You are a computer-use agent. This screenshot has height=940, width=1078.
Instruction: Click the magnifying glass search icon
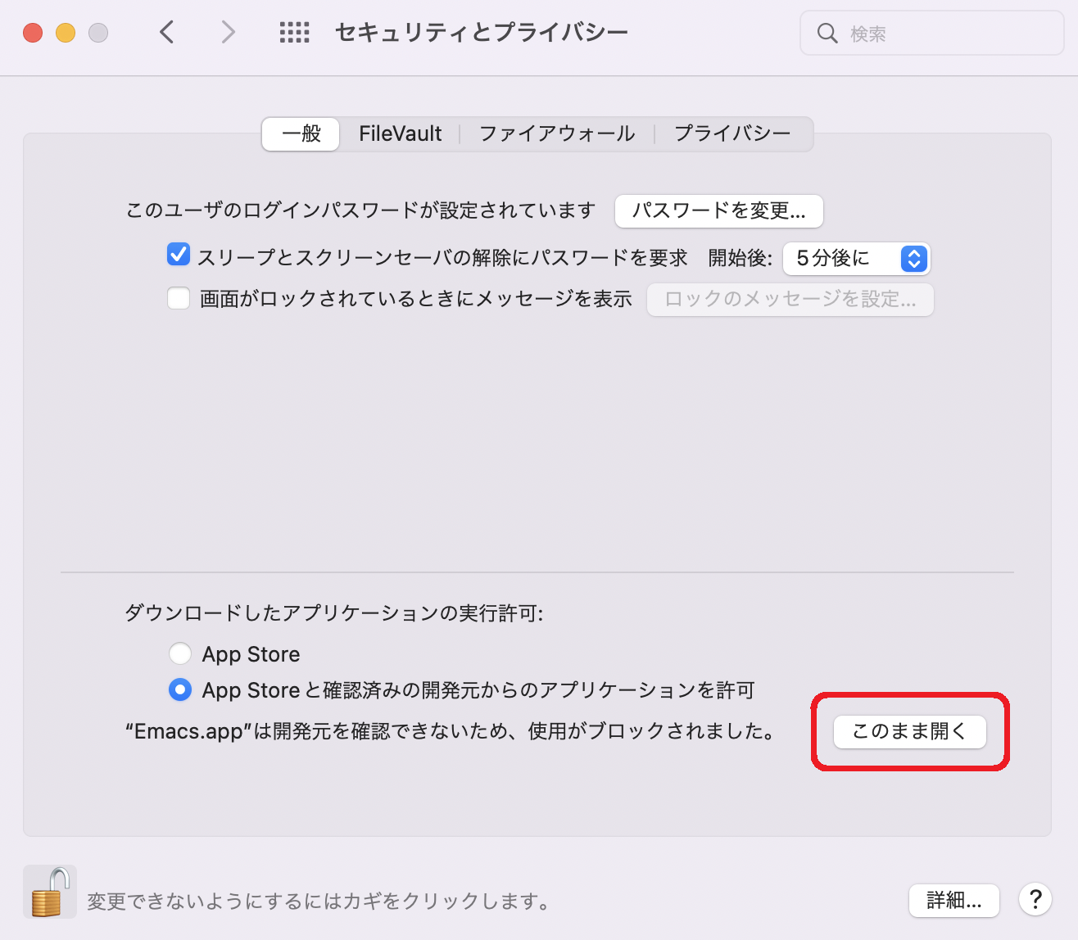(827, 34)
